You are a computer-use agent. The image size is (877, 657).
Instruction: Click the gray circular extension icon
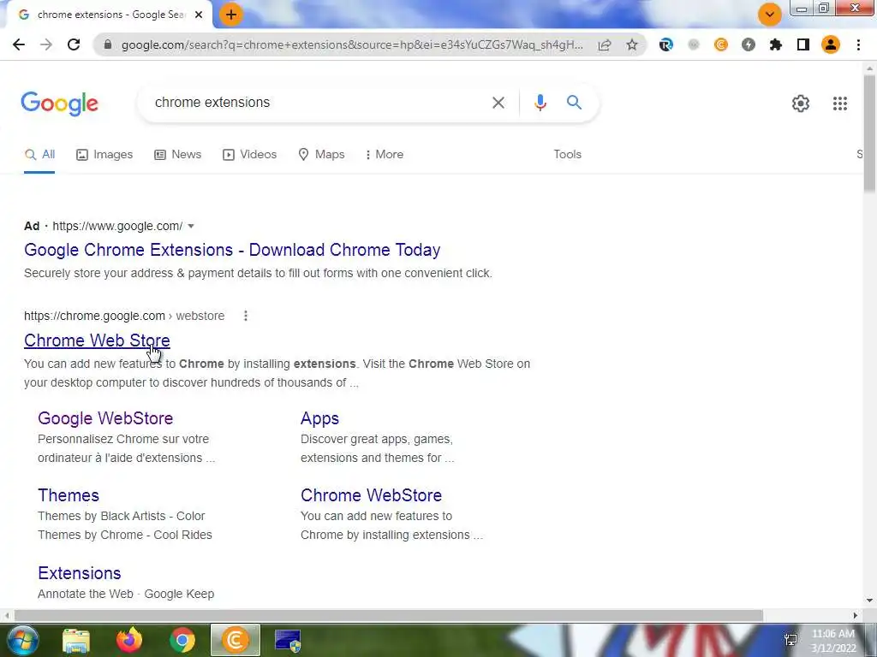tap(694, 44)
